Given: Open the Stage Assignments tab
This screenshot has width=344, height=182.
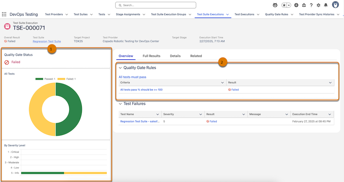Looking at the screenshot, I should click(128, 14).
